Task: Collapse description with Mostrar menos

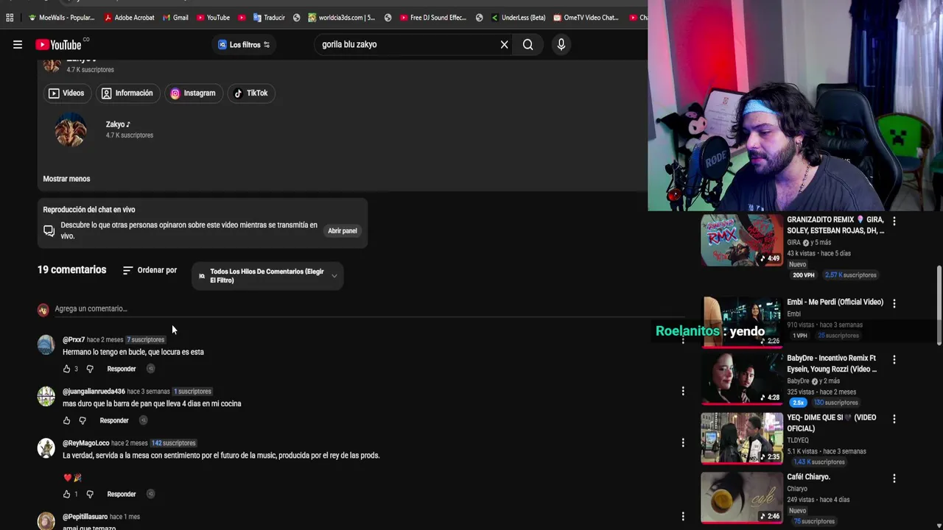Action: pos(66,179)
